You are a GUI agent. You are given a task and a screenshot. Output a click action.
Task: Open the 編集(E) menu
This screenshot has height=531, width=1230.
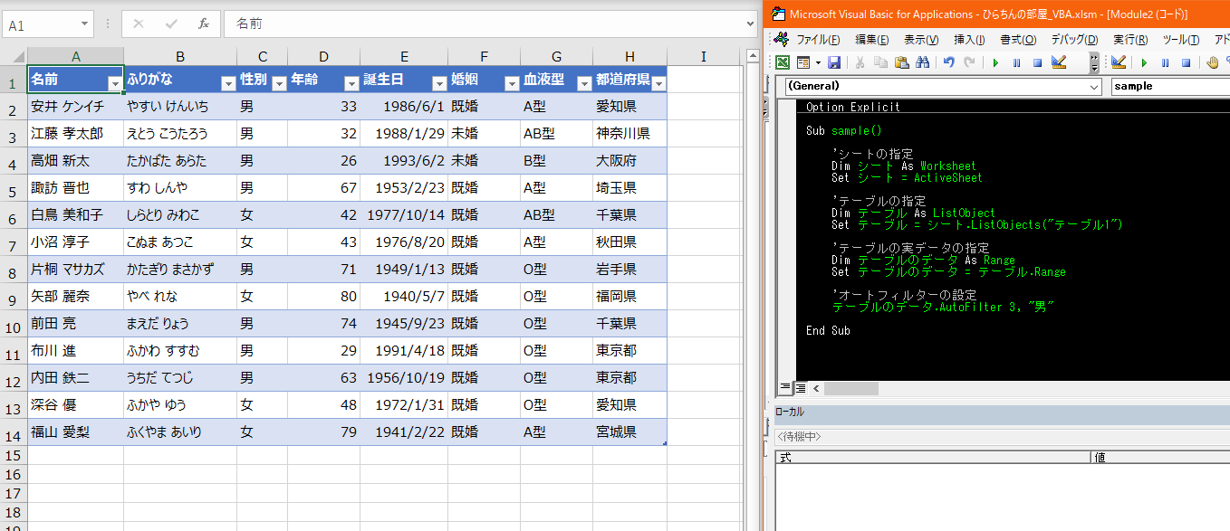tap(871, 39)
